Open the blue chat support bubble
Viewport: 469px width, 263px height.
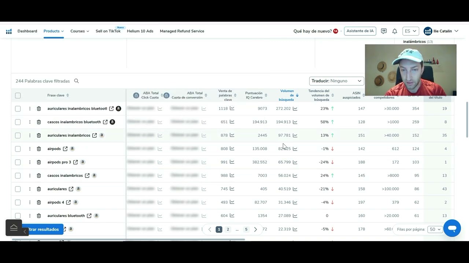452,228
